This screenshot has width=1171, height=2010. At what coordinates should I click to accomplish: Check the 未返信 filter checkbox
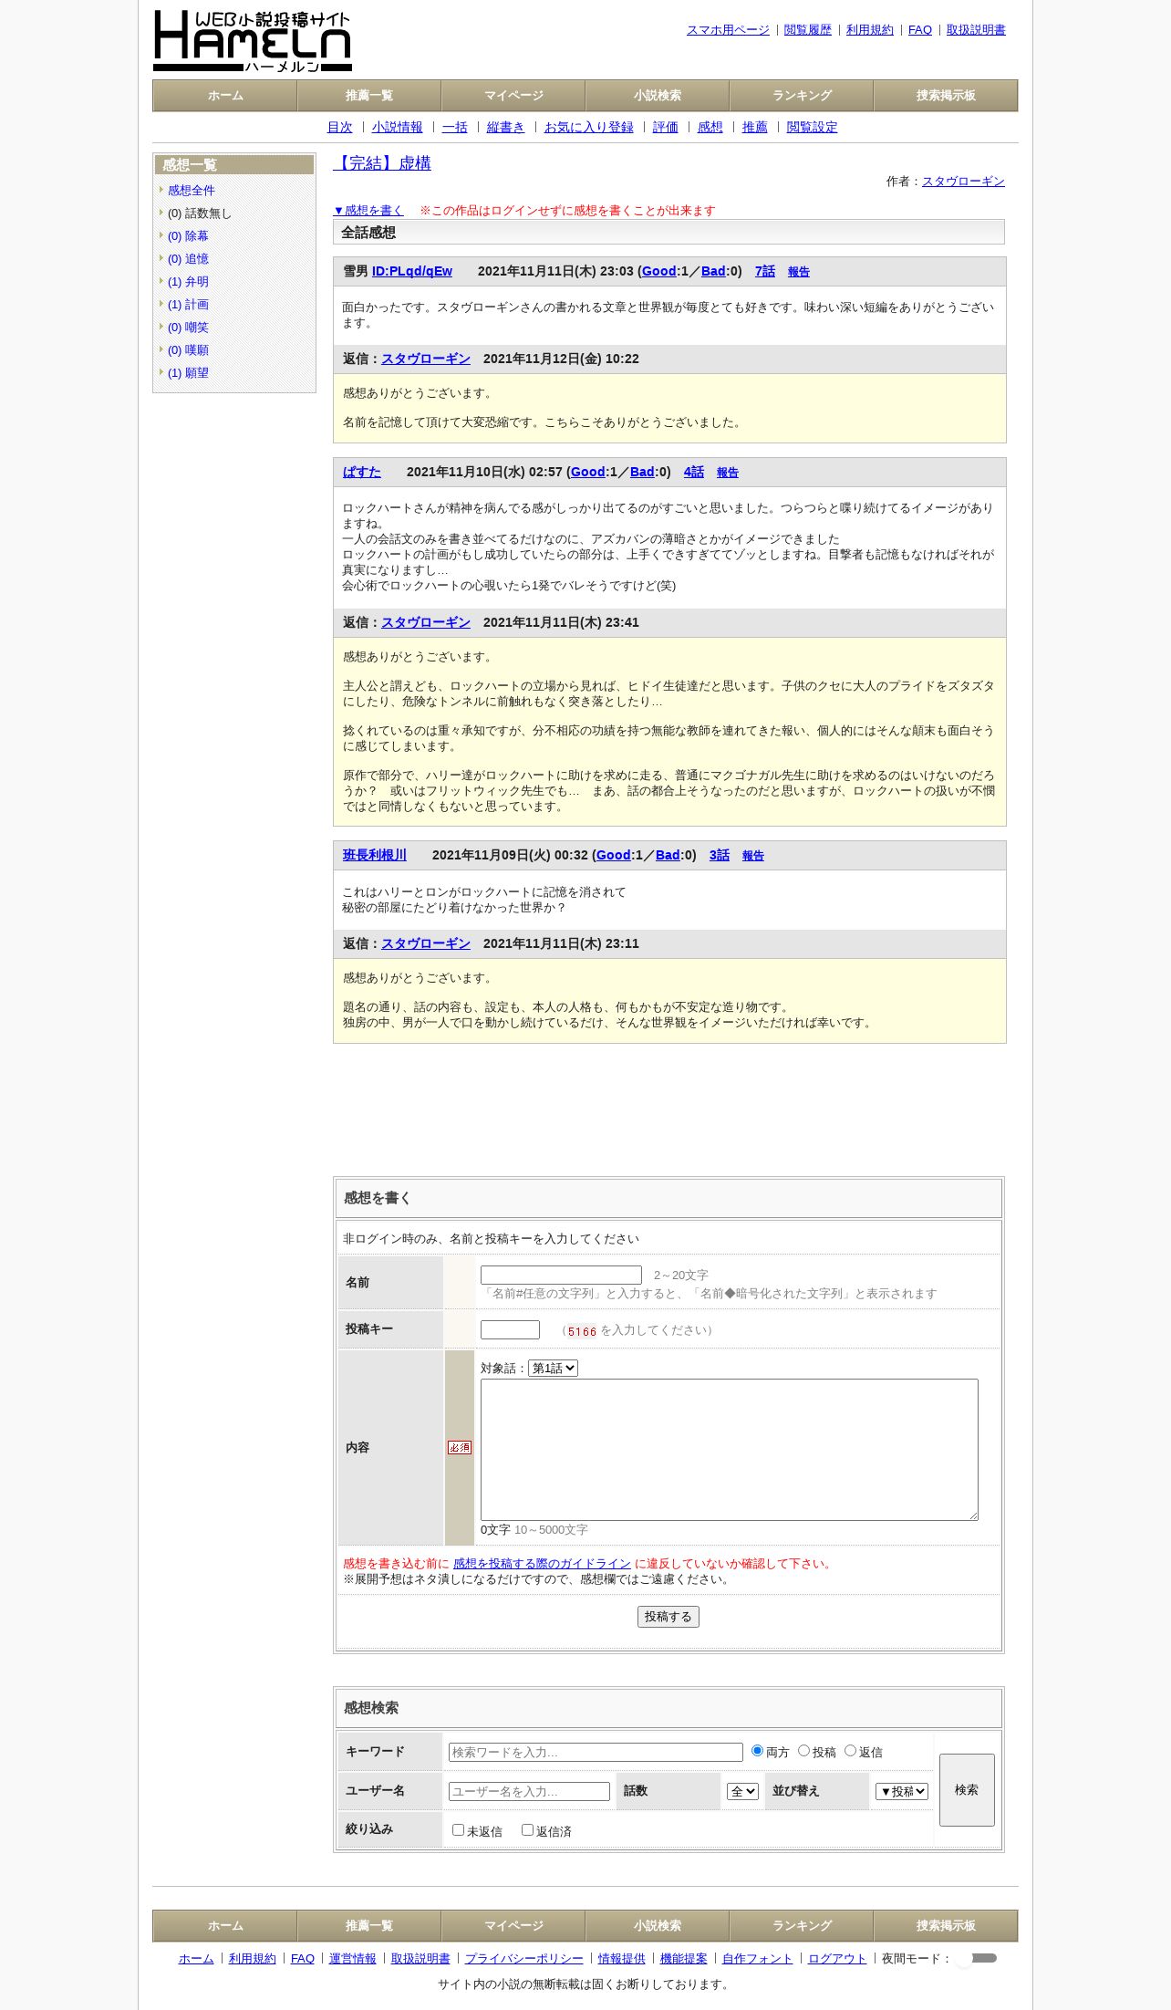click(x=459, y=1829)
